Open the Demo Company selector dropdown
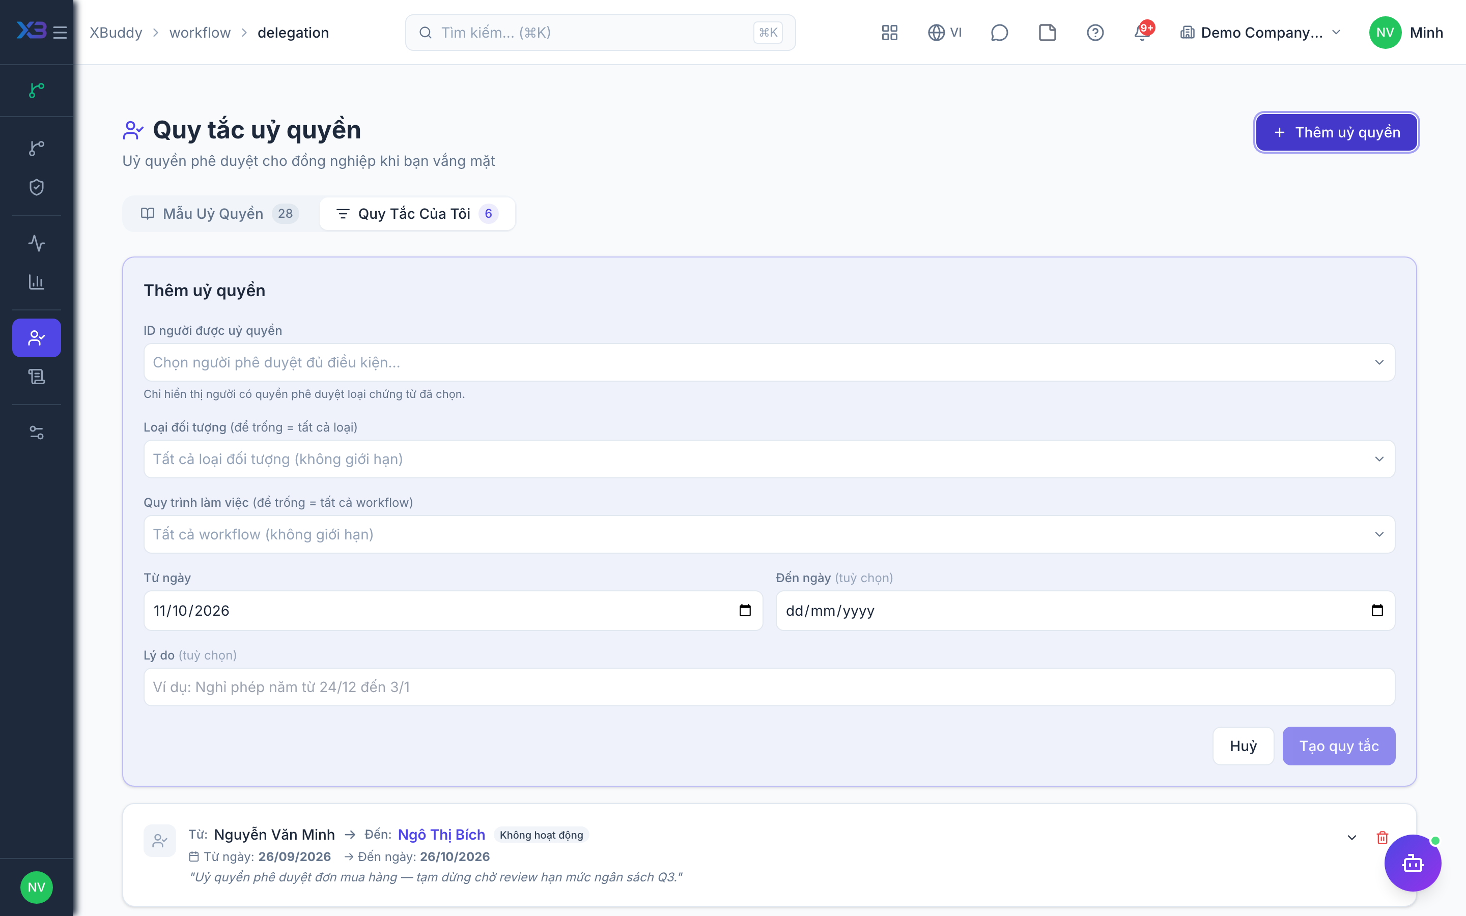The height and width of the screenshot is (916, 1466). pos(1260,33)
